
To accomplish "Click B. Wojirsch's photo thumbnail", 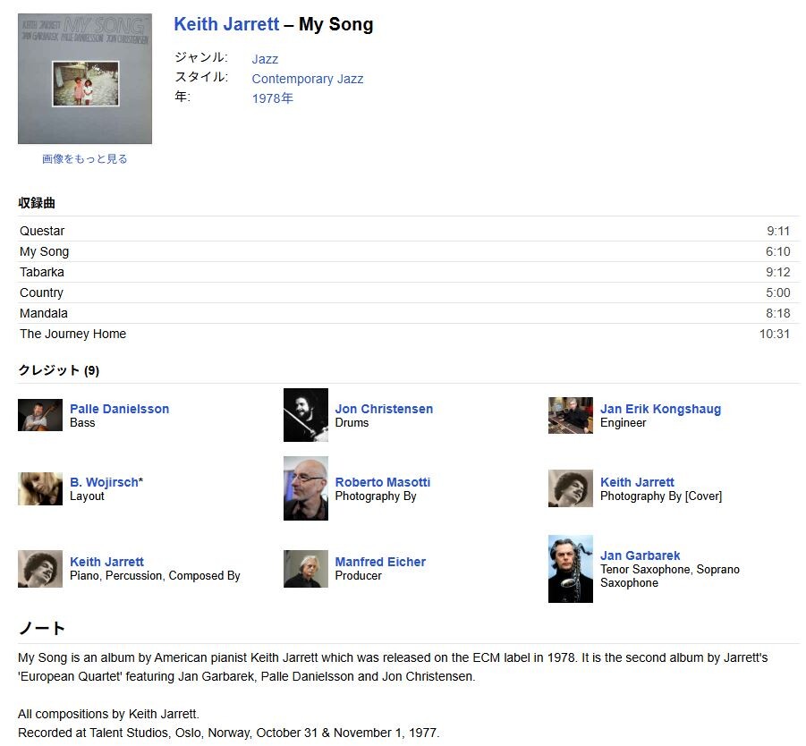I will point(40,488).
